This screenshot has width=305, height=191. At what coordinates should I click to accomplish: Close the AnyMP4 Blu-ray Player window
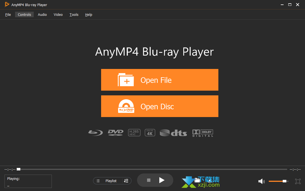[x=297, y=5]
